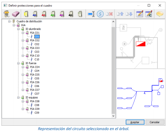Select circuit C05 in the tree
The height and width of the screenshot is (133, 168).
[x=37, y=79]
